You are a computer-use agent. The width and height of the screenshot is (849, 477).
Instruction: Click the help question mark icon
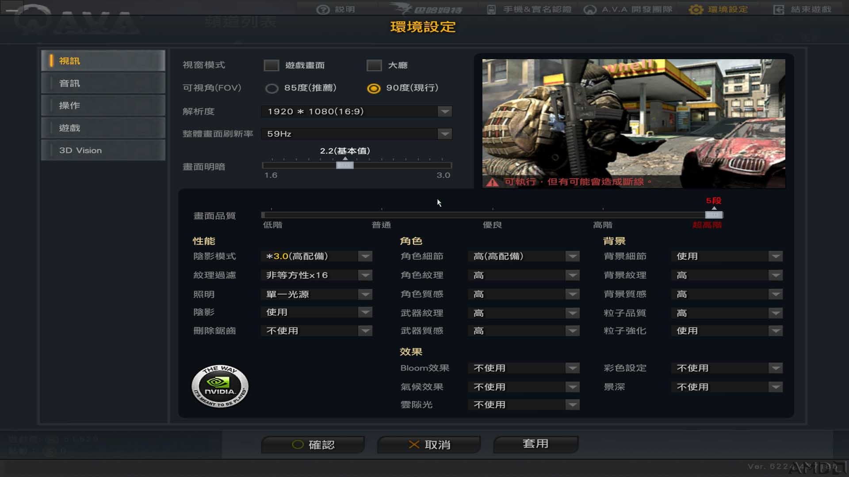pos(323,9)
